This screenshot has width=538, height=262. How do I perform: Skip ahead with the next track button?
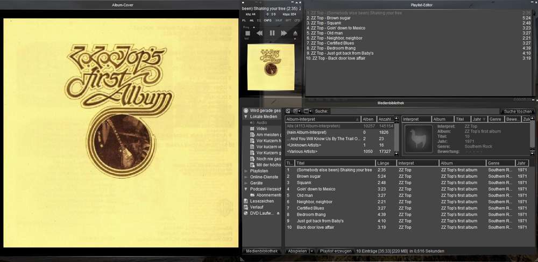pos(284,33)
